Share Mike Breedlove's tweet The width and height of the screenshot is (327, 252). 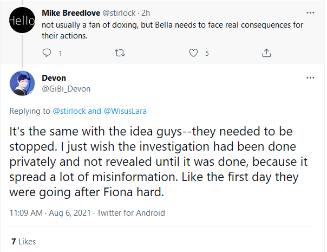[266, 53]
